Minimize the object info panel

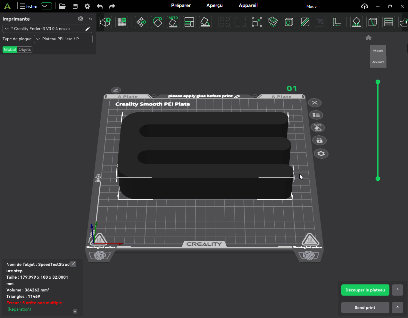pyautogui.click(x=75, y=311)
